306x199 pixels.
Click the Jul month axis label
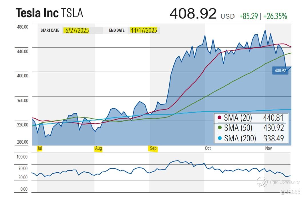pos(40,148)
